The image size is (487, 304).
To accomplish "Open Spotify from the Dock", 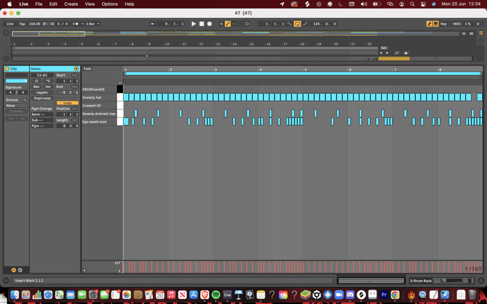I will pyautogui.click(x=216, y=294).
